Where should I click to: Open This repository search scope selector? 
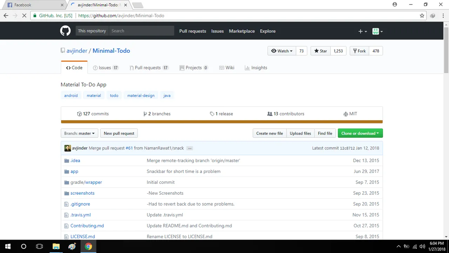click(92, 31)
